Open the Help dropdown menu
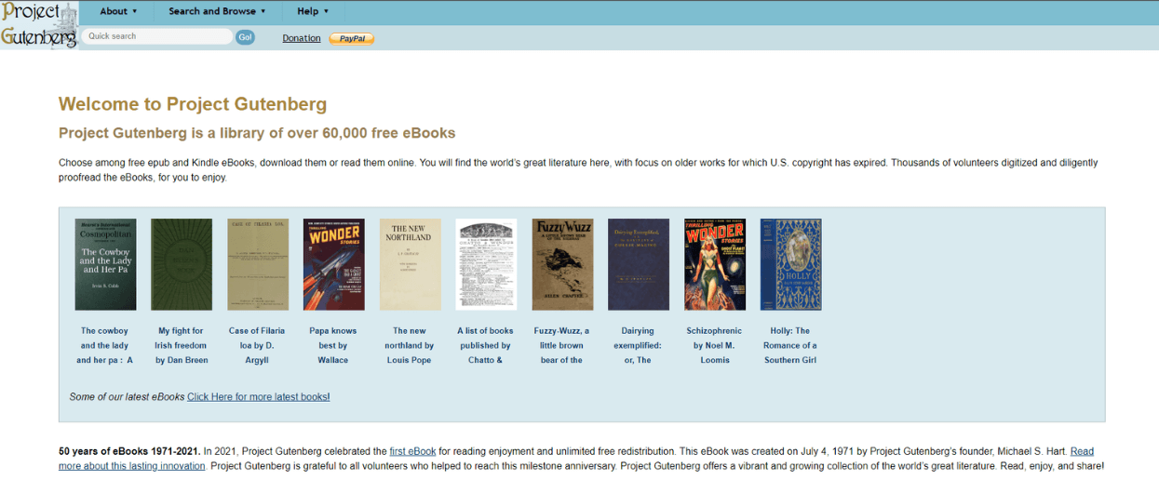 click(313, 11)
